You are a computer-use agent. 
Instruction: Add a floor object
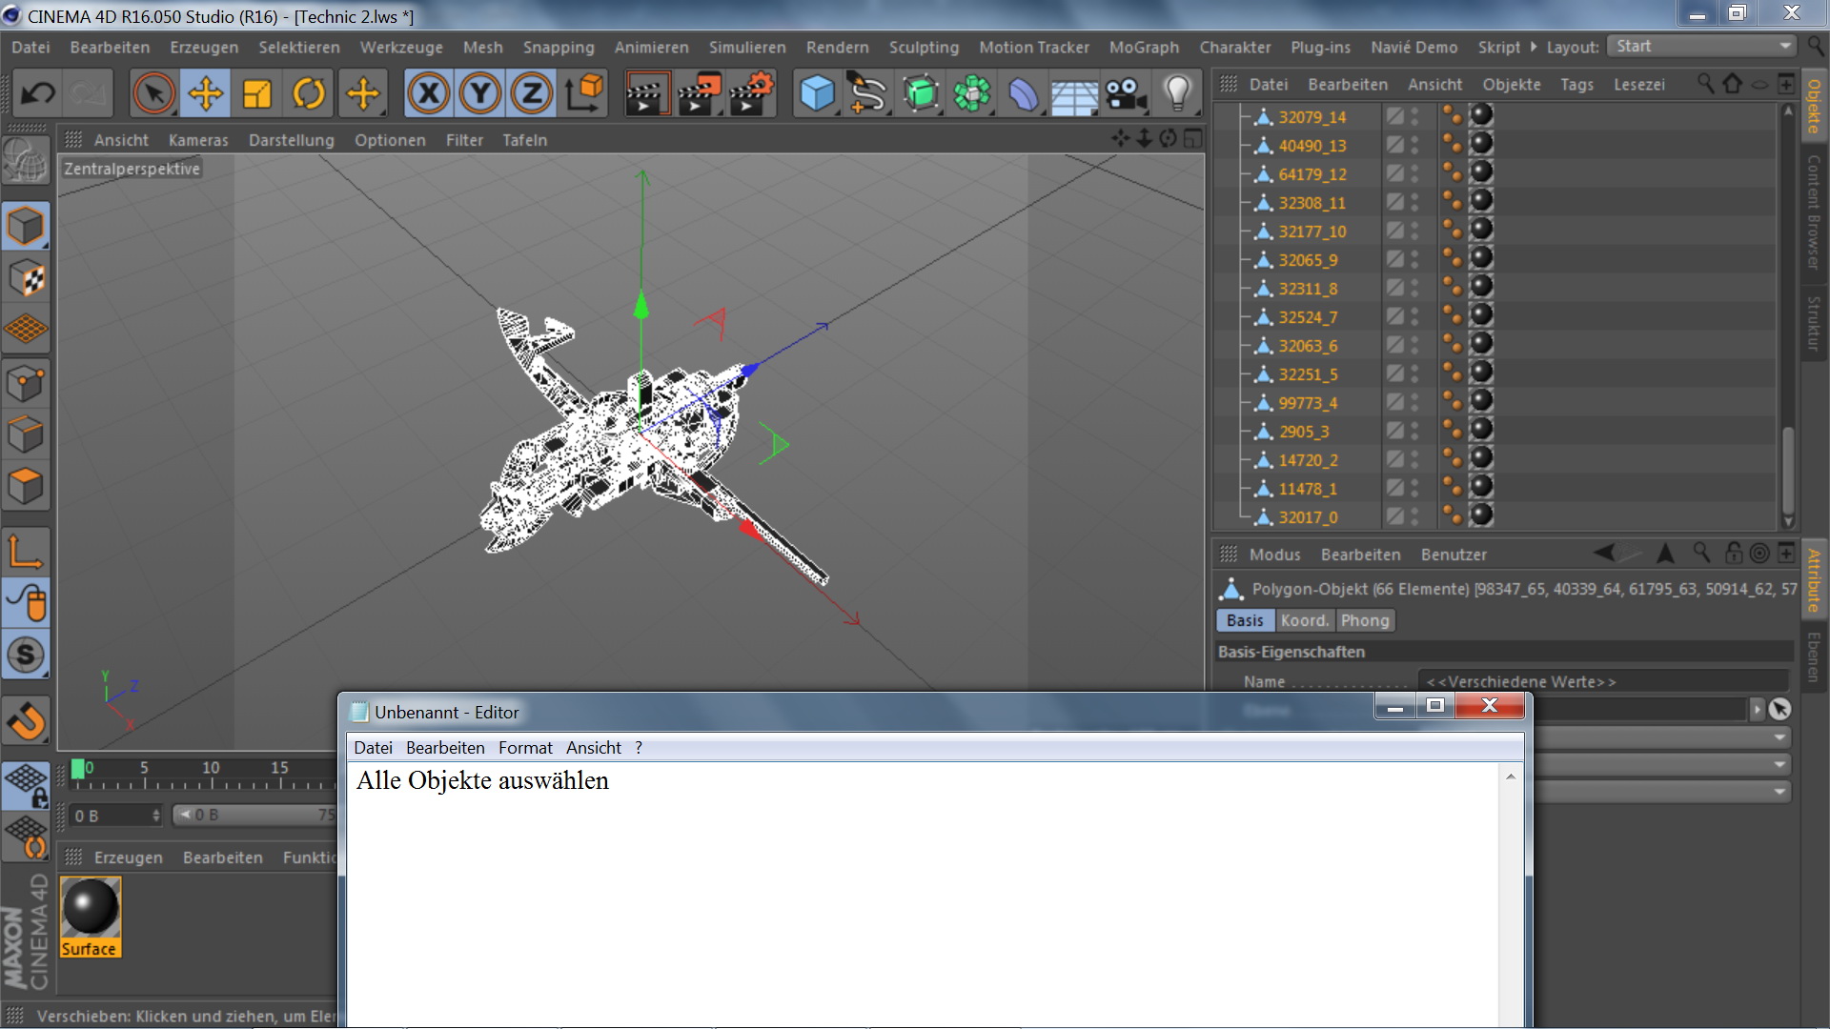click(1074, 93)
